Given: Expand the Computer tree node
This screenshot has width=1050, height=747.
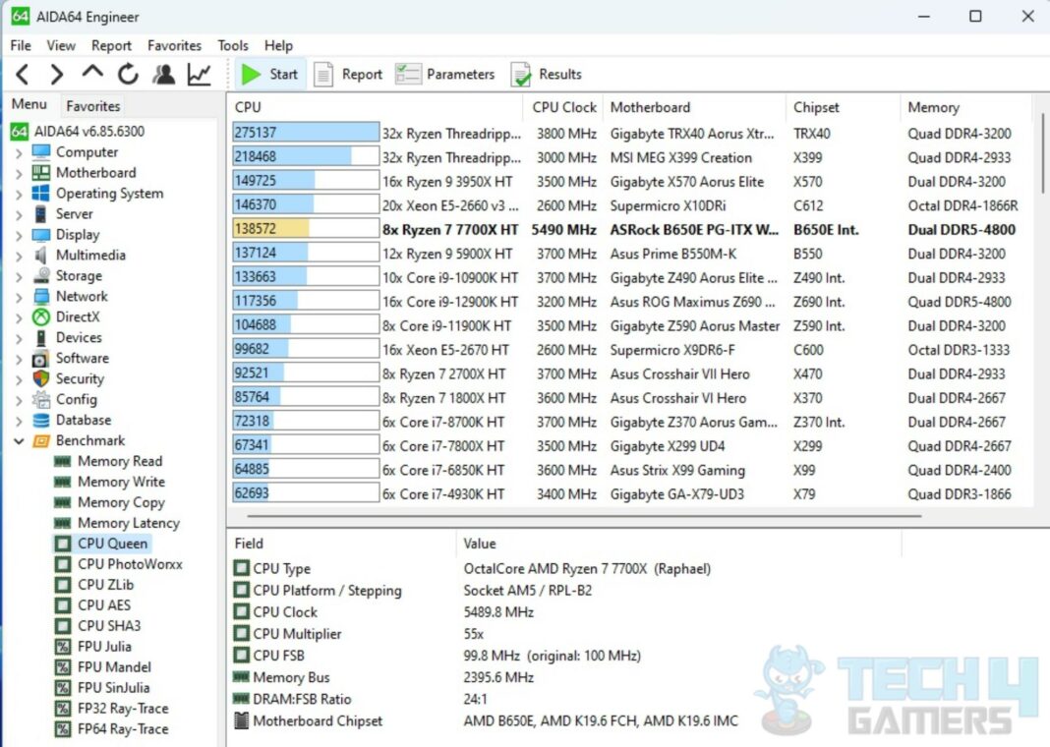Looking at the screenshot, I should coord(19,152).
